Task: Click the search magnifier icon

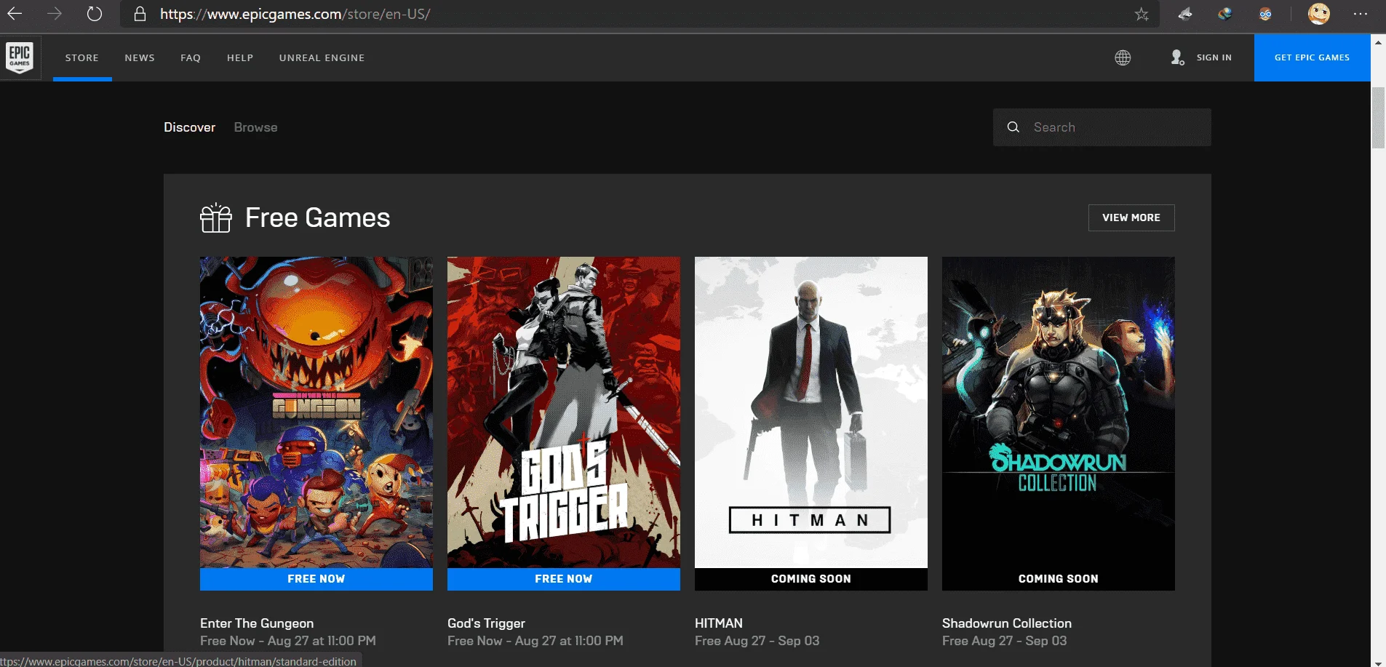Action: point(1013,127)
